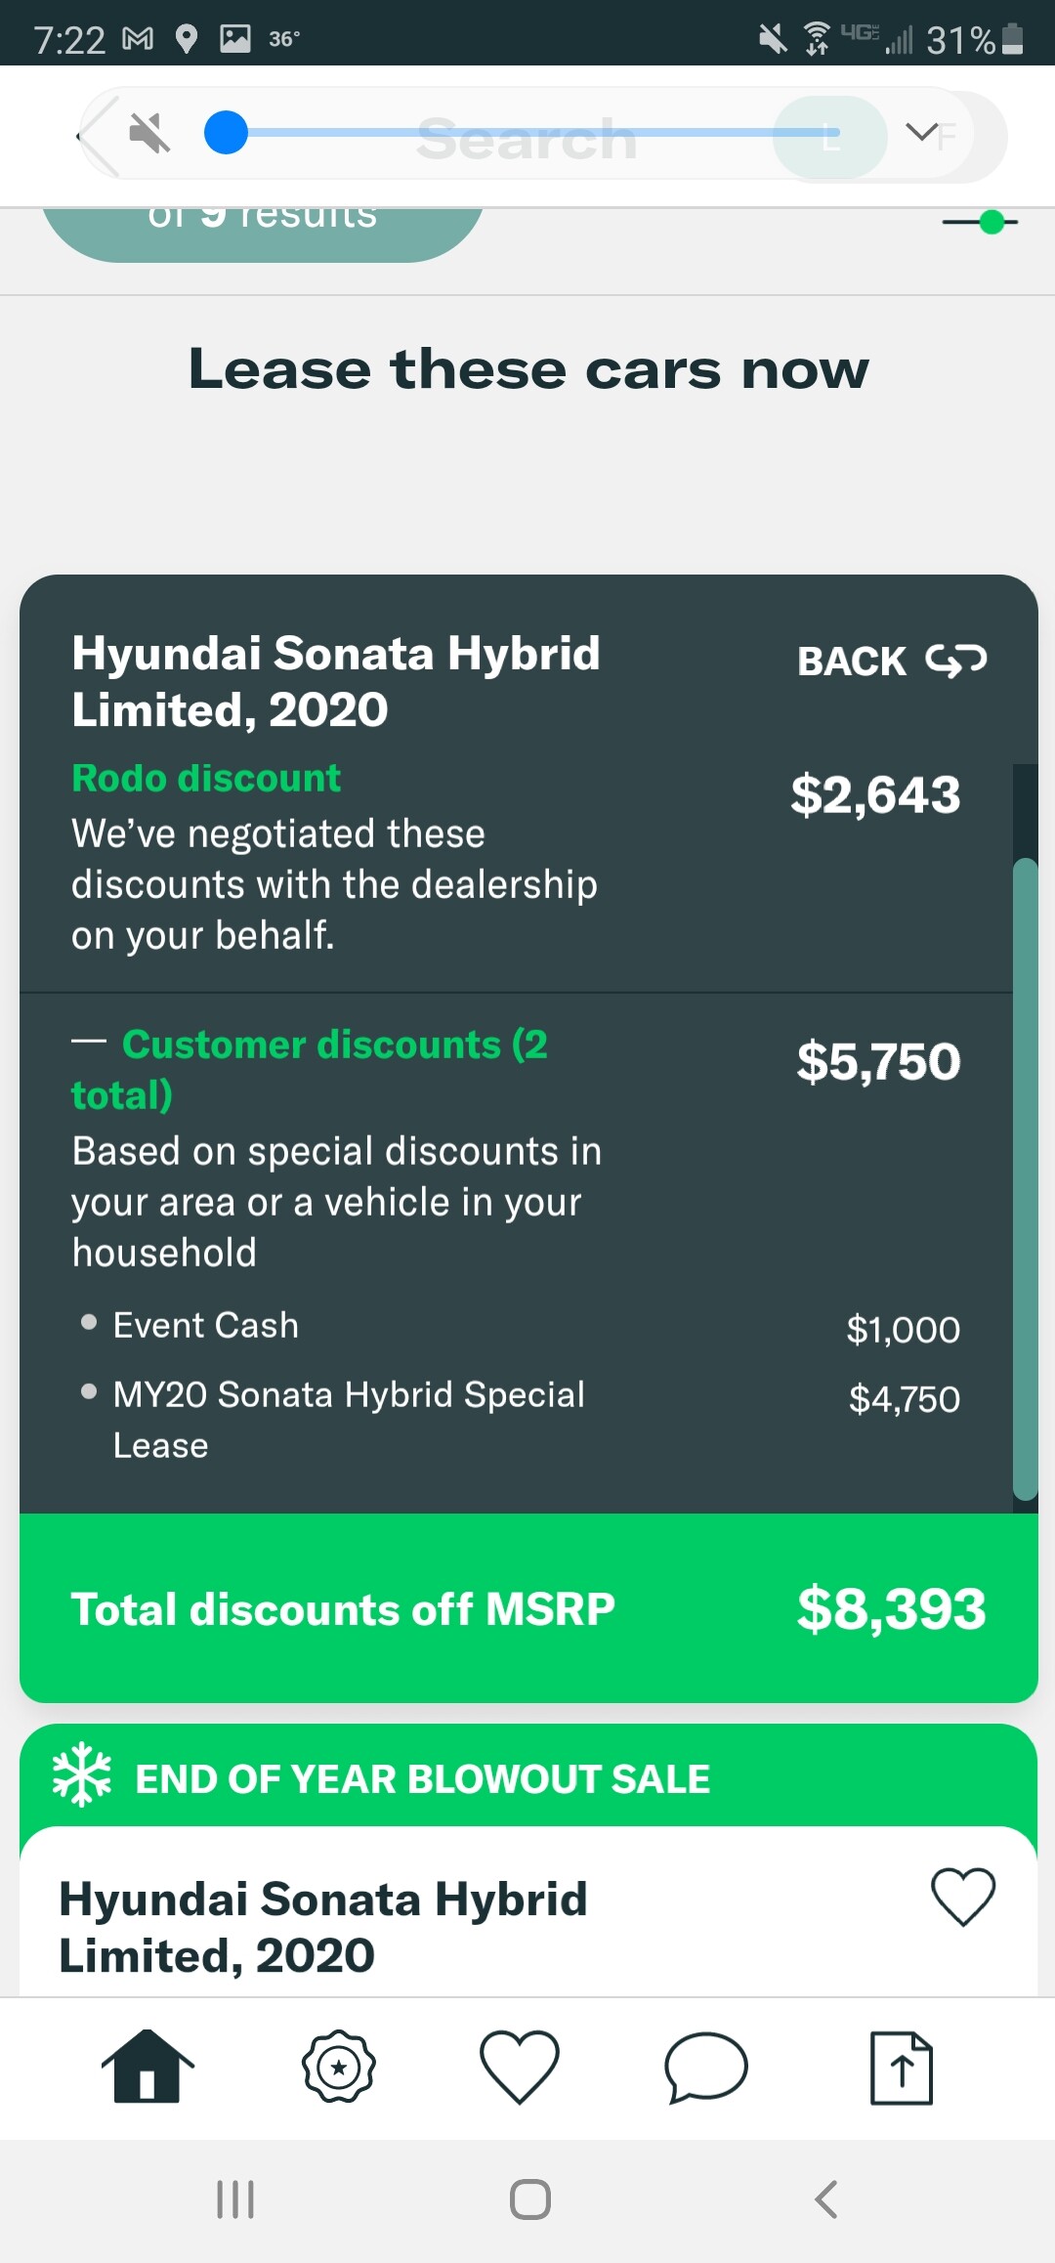This screenshot has width=1055, height=2263.
Task: Open the chat messages tab
Action: [x=705, y=2067]
